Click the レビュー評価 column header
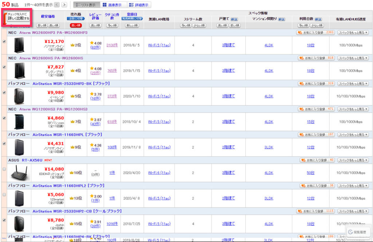The height and width of the screenshot is (242, 373). (x=95, y=16)
